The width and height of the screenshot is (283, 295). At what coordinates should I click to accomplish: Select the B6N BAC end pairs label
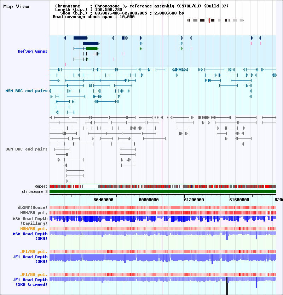click(x=27, y=149)
